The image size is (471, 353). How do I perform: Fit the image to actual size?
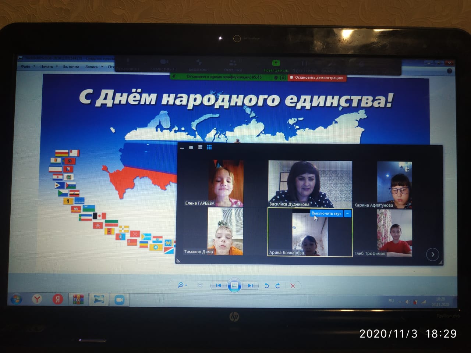coord(200,285)
